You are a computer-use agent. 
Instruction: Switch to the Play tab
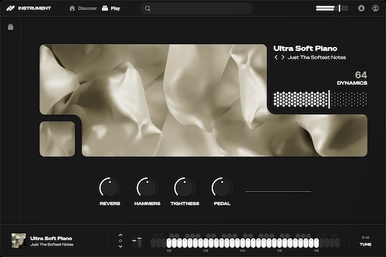[111, 8]
